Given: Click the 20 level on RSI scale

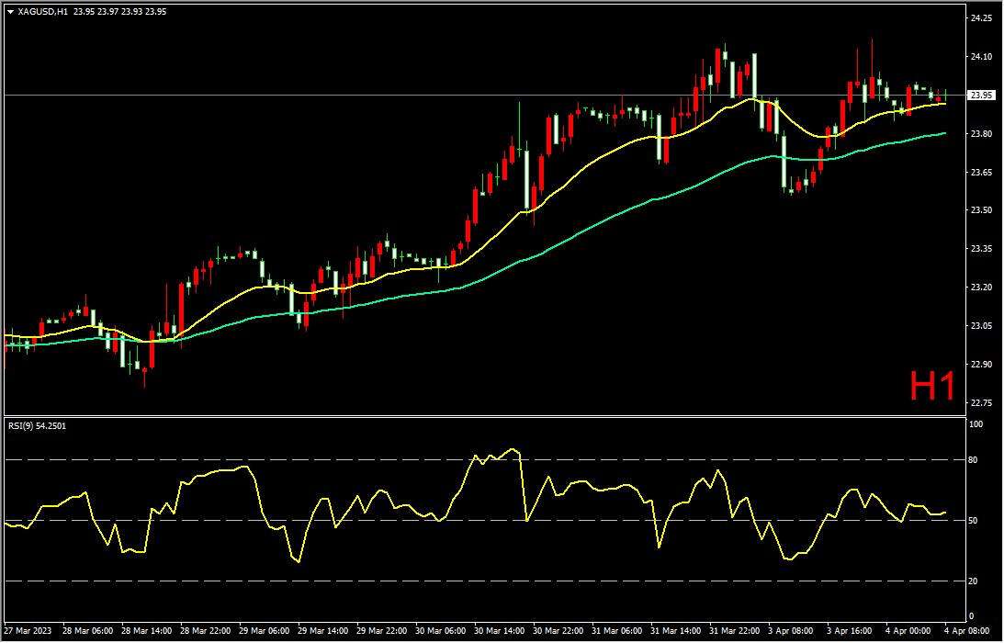Looking at the screenshot, I should point(975,581).
